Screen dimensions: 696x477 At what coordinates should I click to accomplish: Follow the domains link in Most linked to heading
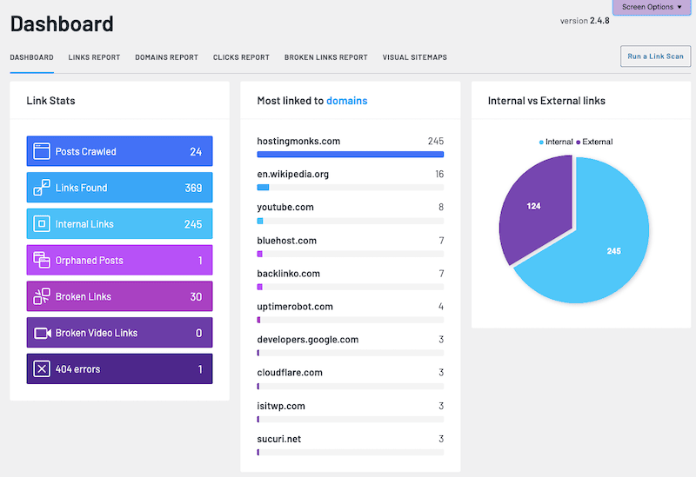pyautogui.click(x=346, y=101)
